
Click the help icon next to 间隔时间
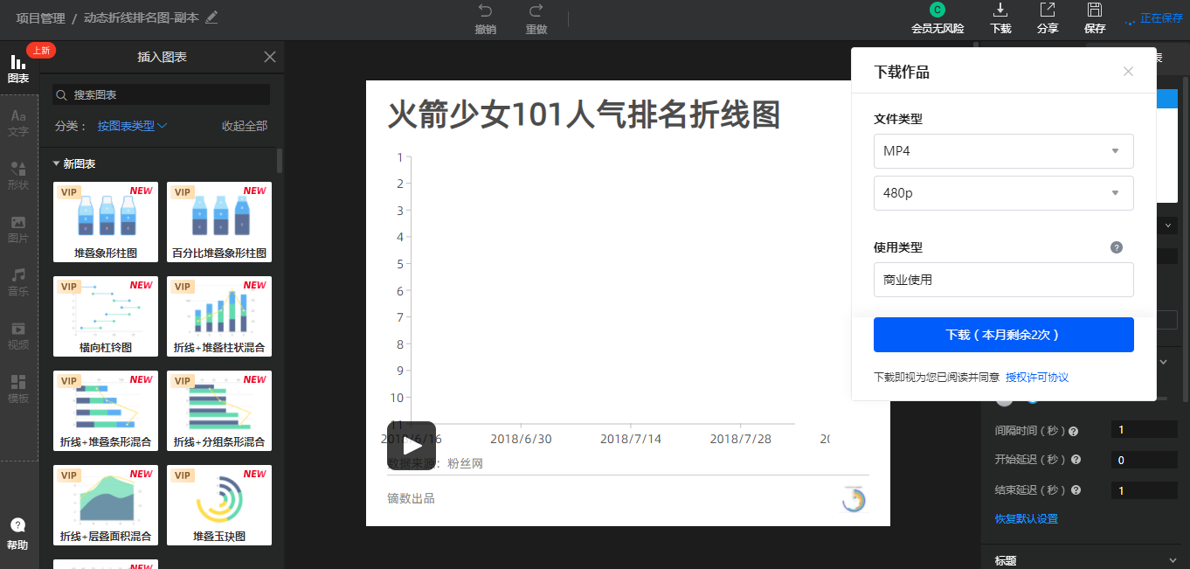coord(1074,431)
